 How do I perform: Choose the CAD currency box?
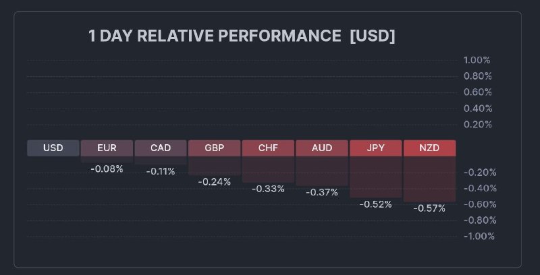(161, 148)
